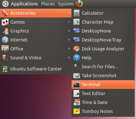This screenshot has width=136, height=119.
Task: Expand the Games submenu arrow
Action: point(69,22)
